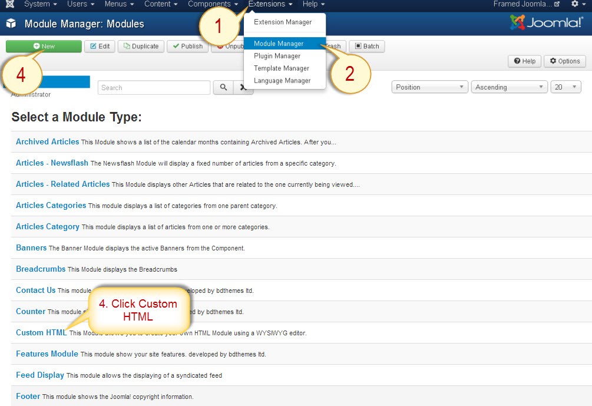
Task: Choose Footer module type
Action: (x=28, y=396)
